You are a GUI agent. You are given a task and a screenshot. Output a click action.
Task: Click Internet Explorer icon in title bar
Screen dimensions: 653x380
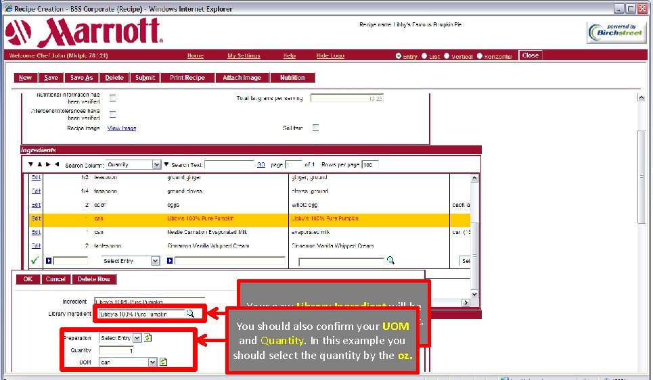[x=8, y=8]
